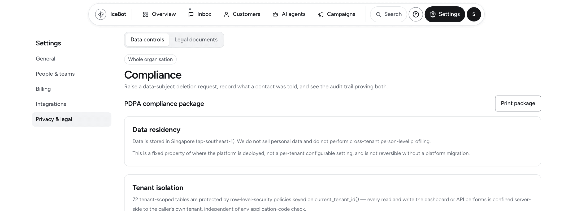
Task: Click the Whole organisation chip
Action: pos(150,59)
